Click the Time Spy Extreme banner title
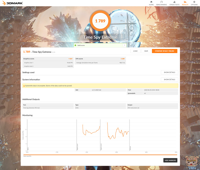Screen dimensions: 200x170 (100, 37)
